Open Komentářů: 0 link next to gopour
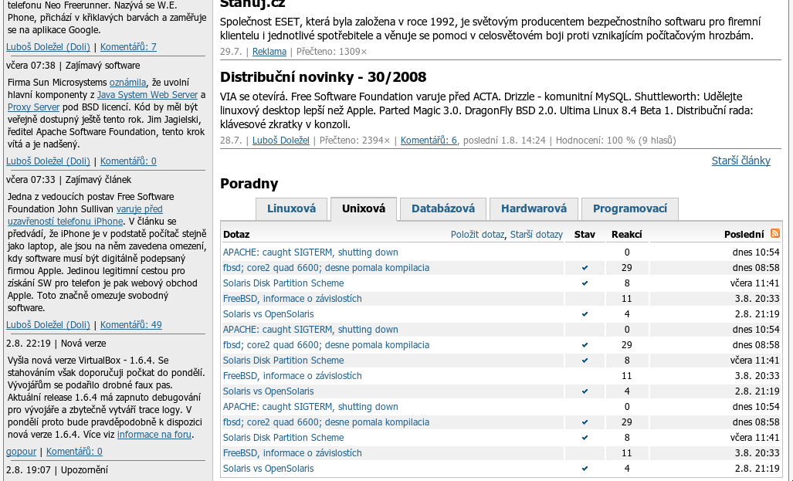 click(74, 452)
